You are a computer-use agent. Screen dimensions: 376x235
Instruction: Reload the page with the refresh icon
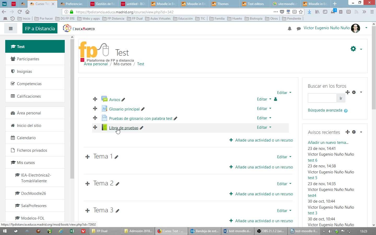click(x=20, y=12)
